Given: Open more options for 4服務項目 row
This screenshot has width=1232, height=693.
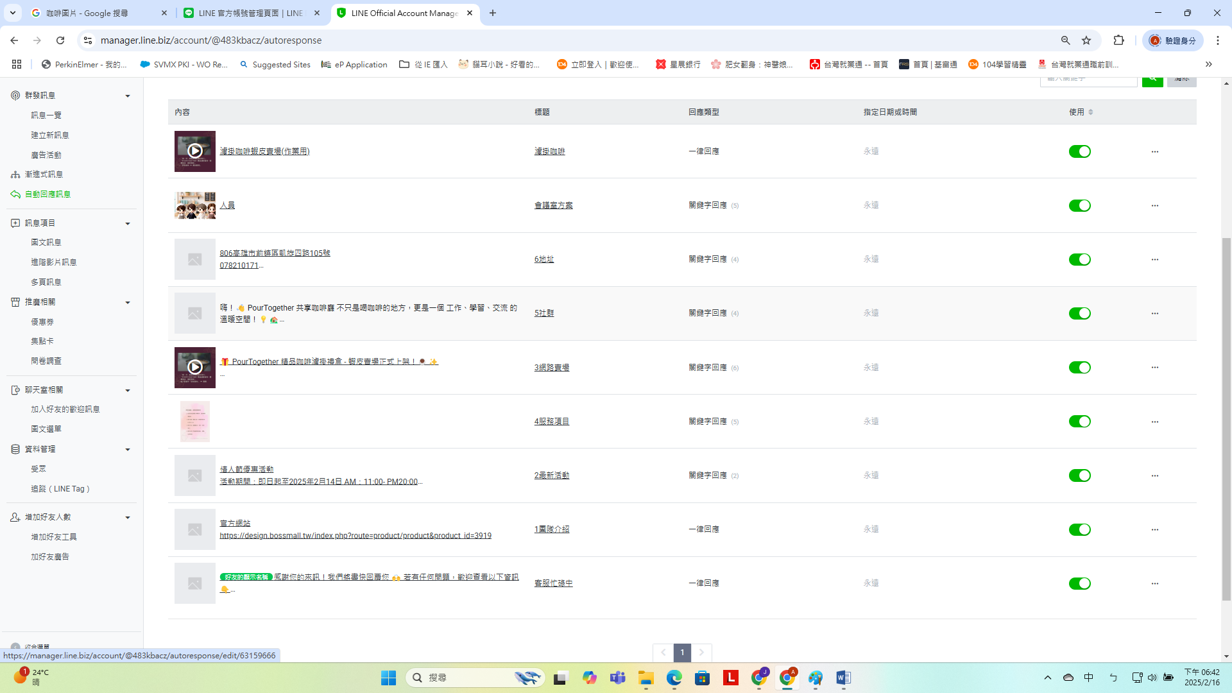Looking at the screenshot, I should (1154, 422).
